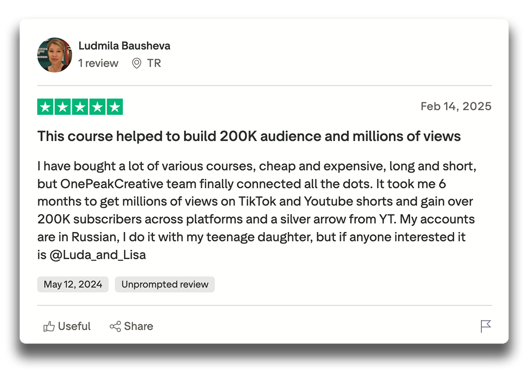Click the share network icon
Viewport: 523px width, 383px height.
[x=115, y=327]
